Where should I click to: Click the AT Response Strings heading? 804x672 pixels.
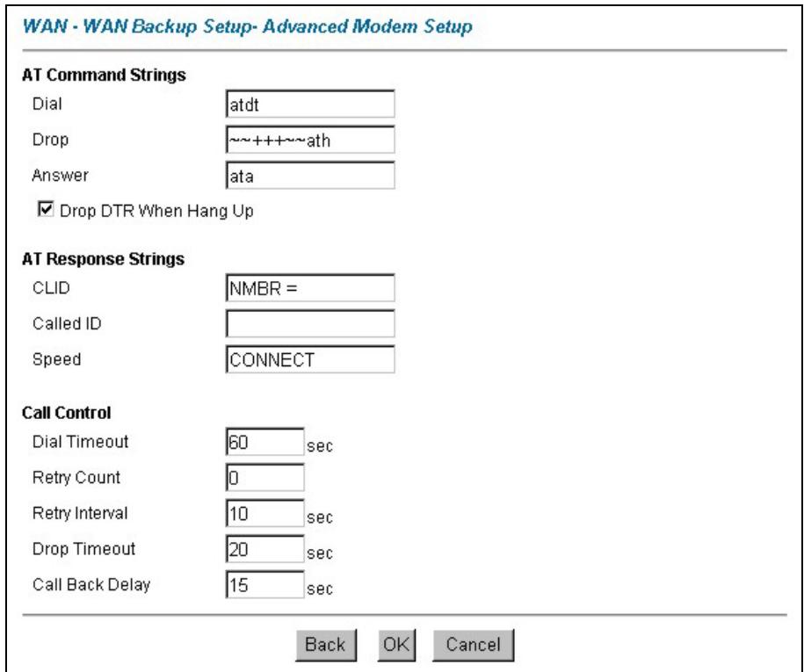coord(103,259)
